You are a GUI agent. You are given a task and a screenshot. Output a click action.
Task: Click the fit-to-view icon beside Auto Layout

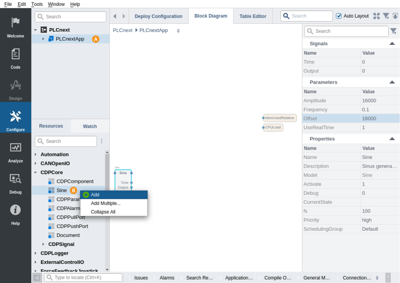click(x=376, y=16)
